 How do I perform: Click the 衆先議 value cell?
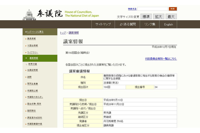click(140, 113)
